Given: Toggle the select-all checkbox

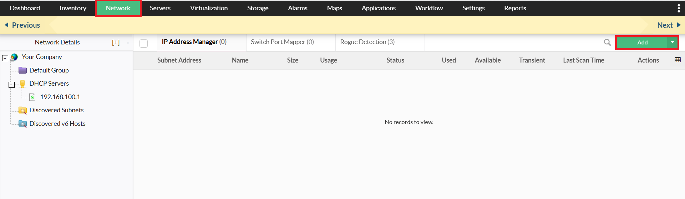Looking at the screenshot, I should [x=144, y=43].
